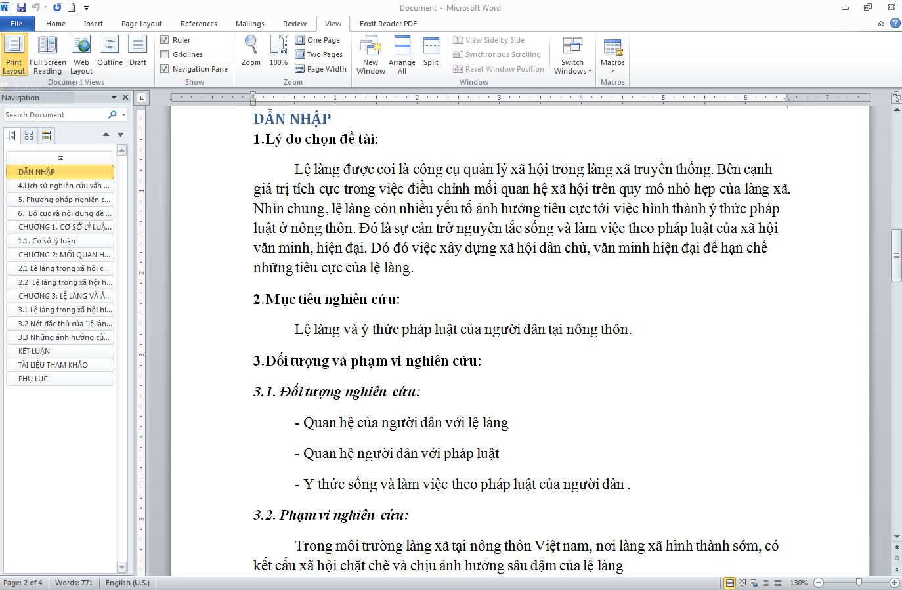
Task: Go to 3.2 Nét đặc thù heading
Action: tap(60, 324)
